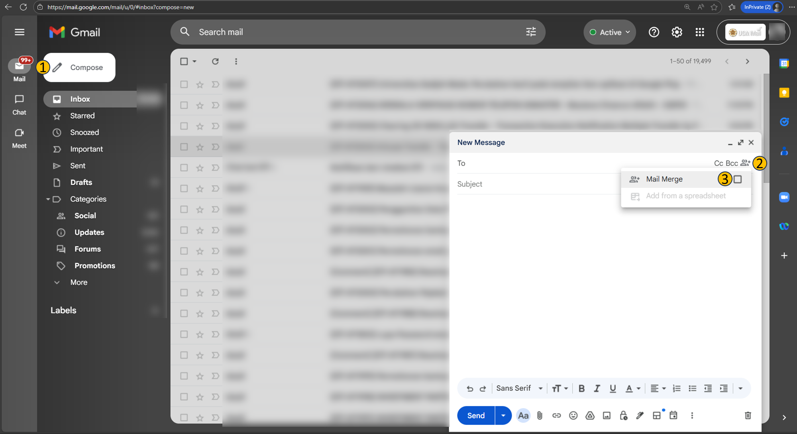This screenshot has width=797, height=434.
Task: Click the insert photo icon
Action: [x=607, y=416]
